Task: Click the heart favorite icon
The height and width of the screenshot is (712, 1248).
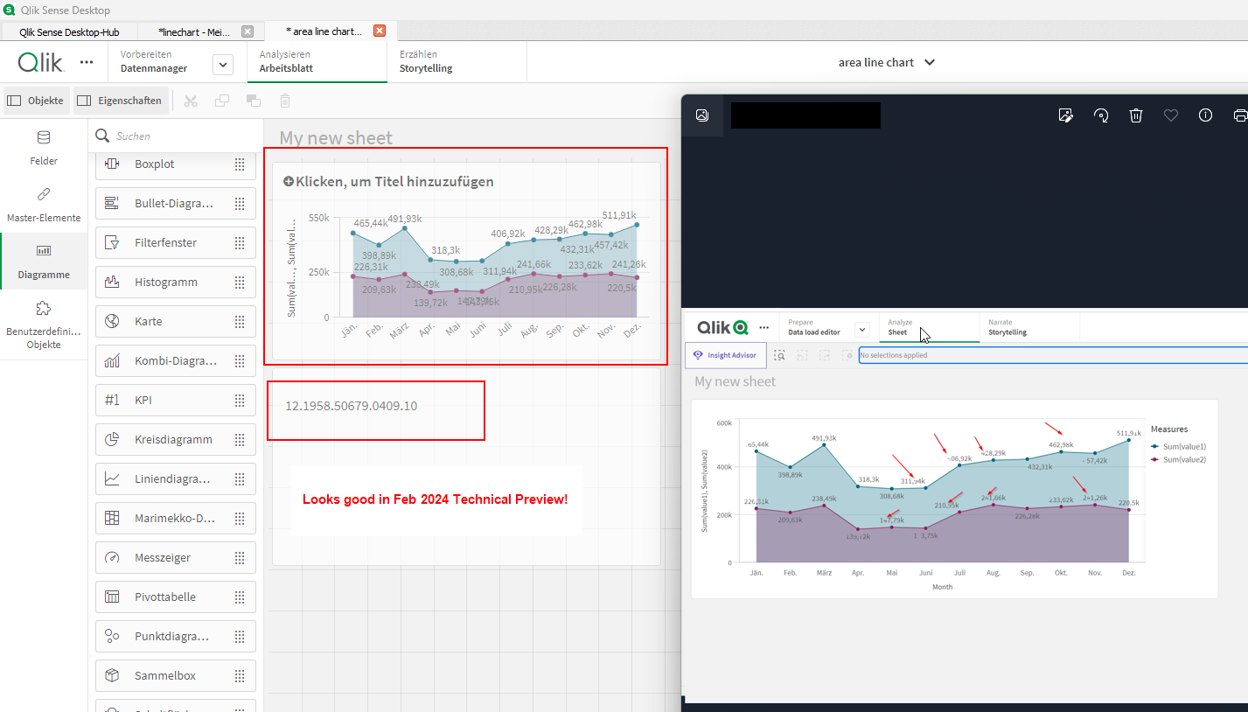Action: point(1171,115)
